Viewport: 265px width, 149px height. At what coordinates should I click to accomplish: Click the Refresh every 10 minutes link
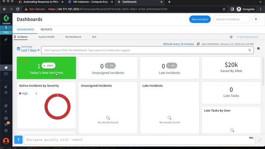178,44
